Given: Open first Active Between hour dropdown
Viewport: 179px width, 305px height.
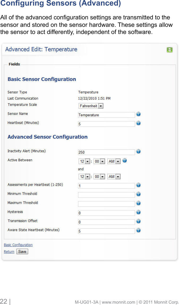Looking at the screenshot, I should tap(84, 161).
